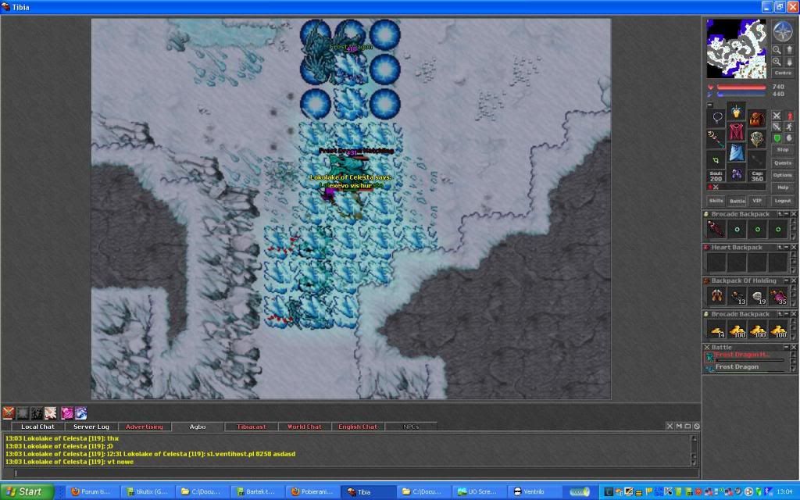Switch to Local Chat tab
The image size is (800, 500).
[37, 427]
